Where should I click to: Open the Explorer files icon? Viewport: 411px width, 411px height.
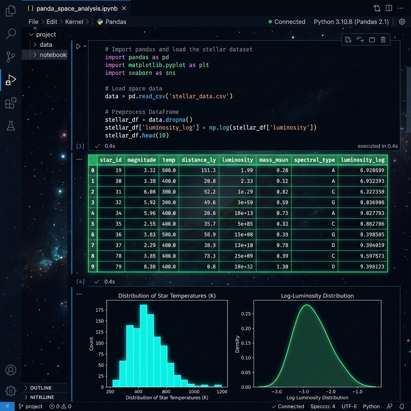pyautogui.click(x=11, y=11)
